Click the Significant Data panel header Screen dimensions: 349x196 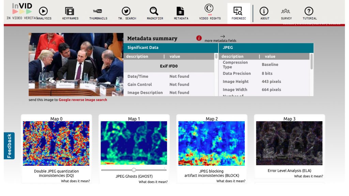pos(171,48)
